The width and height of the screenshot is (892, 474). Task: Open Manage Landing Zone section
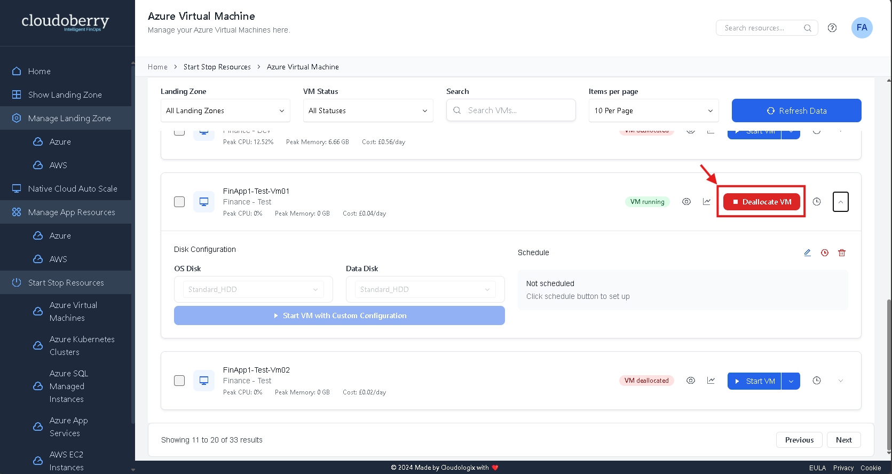(x=66, y=118)
